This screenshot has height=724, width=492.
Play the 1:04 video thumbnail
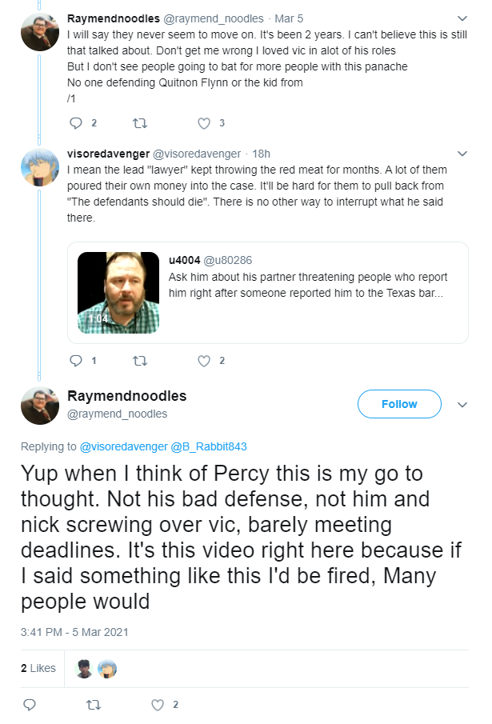tap(118, 293)
